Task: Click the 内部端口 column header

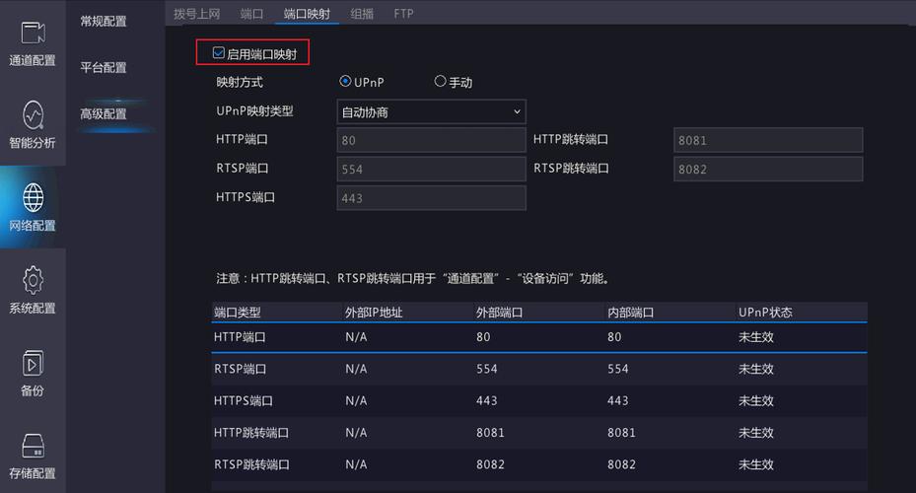Action: pos(630,313)
